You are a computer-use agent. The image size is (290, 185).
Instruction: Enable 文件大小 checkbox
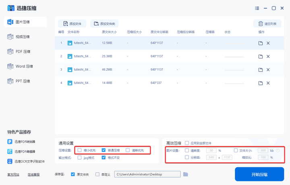point(236,150)
